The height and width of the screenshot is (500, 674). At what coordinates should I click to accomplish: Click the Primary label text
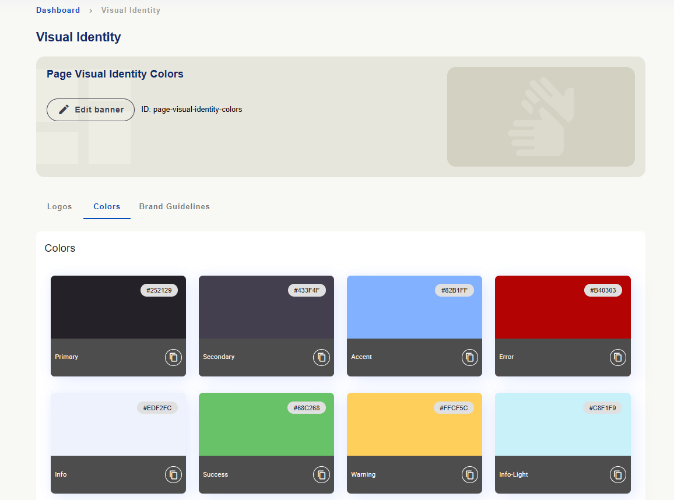coord(66,357)
